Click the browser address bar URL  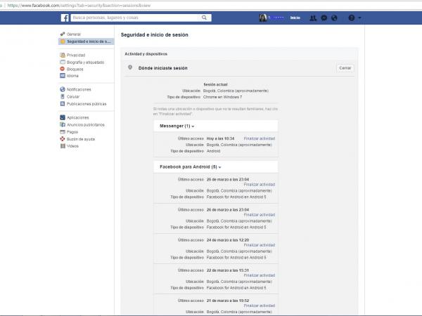79,6
